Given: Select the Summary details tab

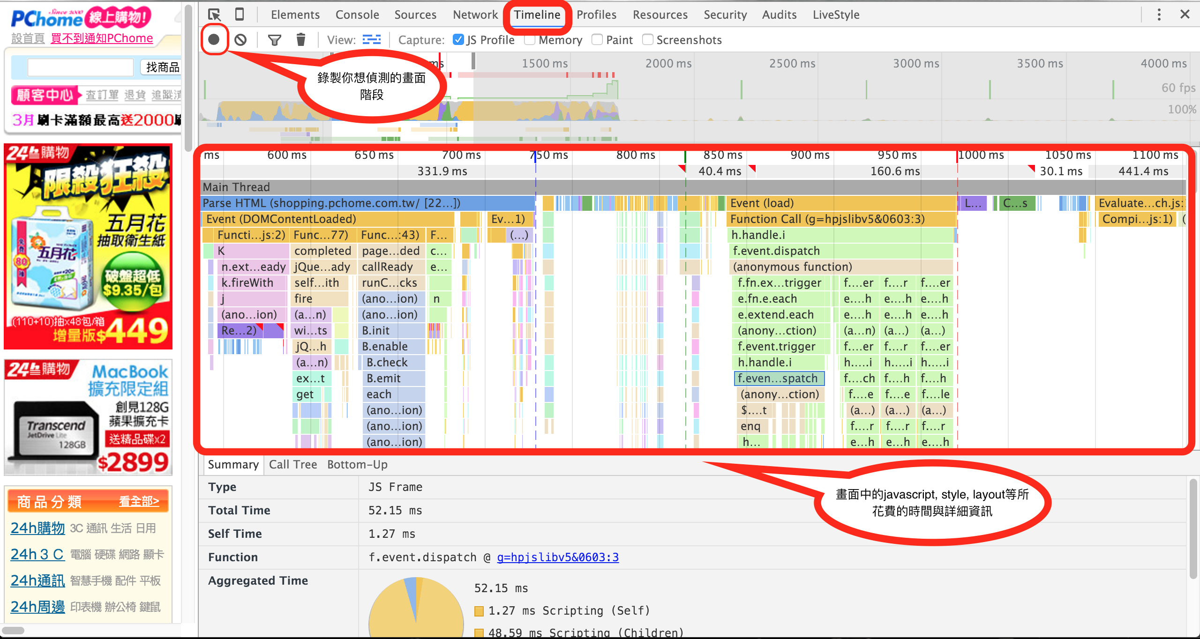Looking at the screenshot, I should pyautogui.click(x=233, y=464).
